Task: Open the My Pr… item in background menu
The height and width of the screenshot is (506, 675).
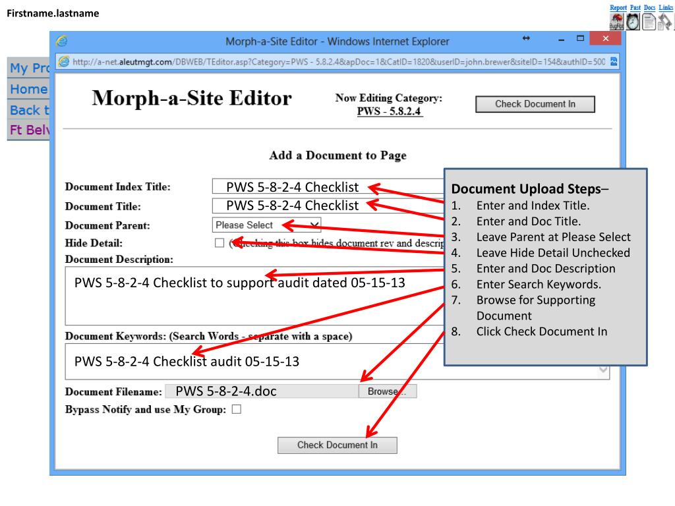Action: tap(29, 68)
